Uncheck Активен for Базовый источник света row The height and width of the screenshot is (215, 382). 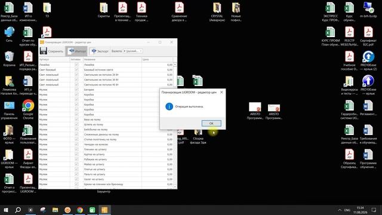coord(76,70)
